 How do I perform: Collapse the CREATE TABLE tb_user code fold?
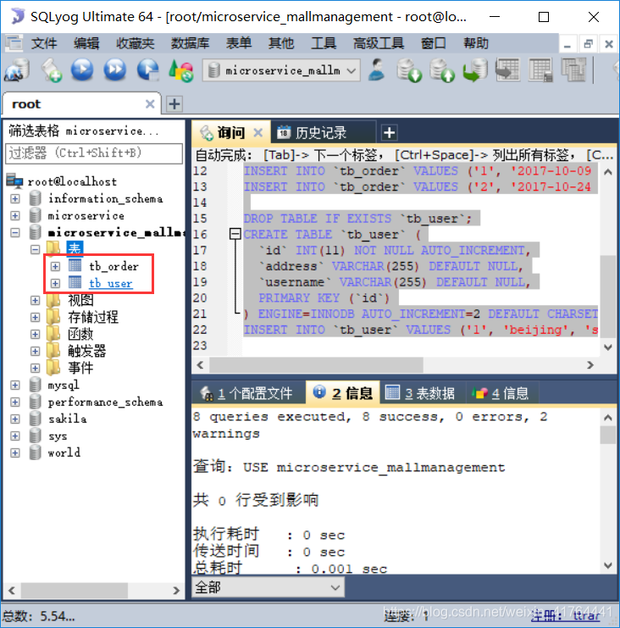(x=235, y=234)
